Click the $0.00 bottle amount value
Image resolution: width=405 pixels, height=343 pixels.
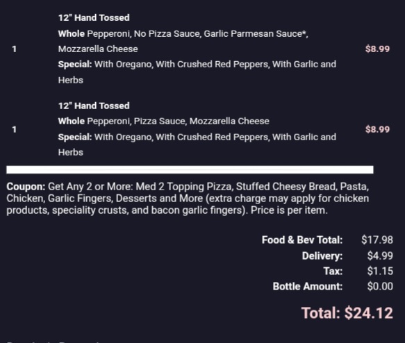point(380,287)
